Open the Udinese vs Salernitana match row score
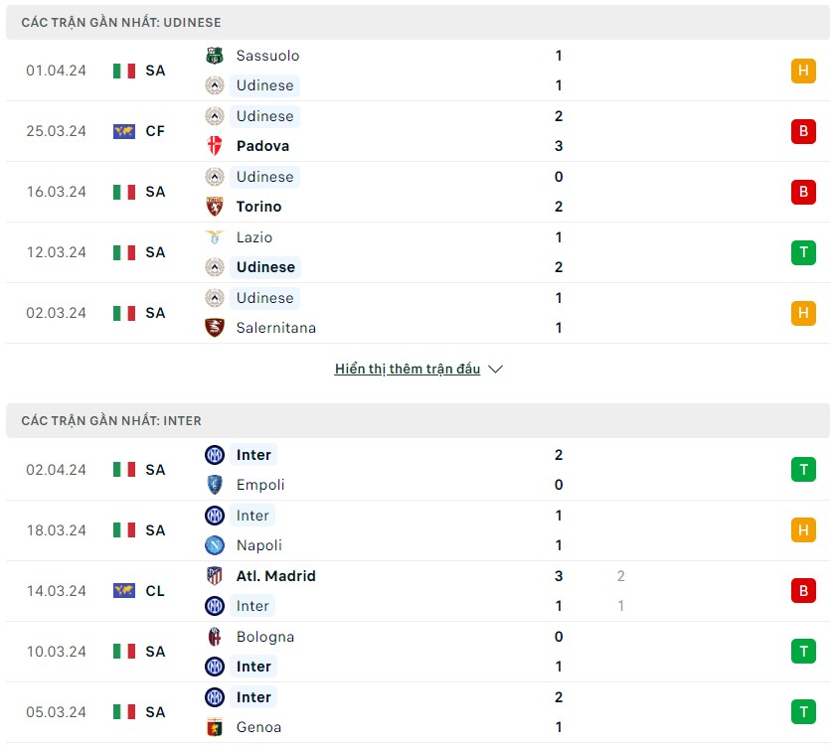The height and width of the screenshot is (747, 832). tap(559, 313)
